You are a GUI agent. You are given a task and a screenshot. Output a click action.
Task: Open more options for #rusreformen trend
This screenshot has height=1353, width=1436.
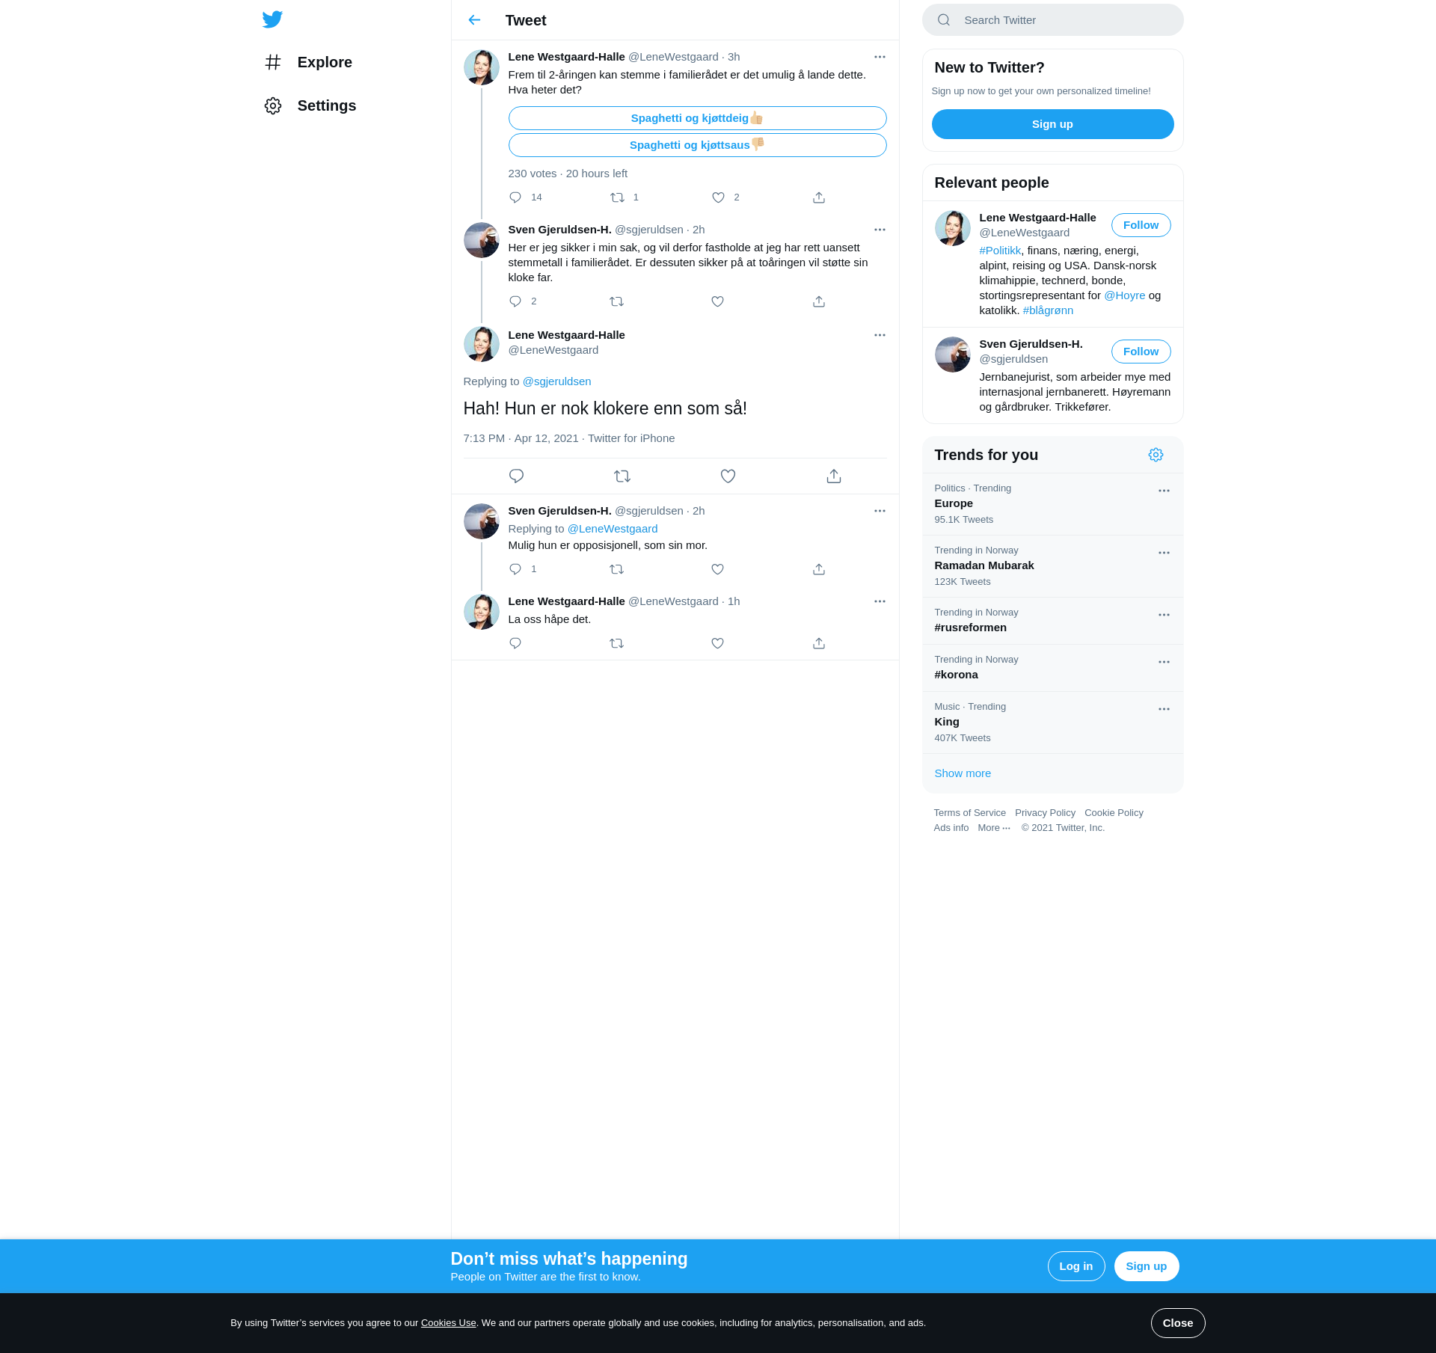1164,615
